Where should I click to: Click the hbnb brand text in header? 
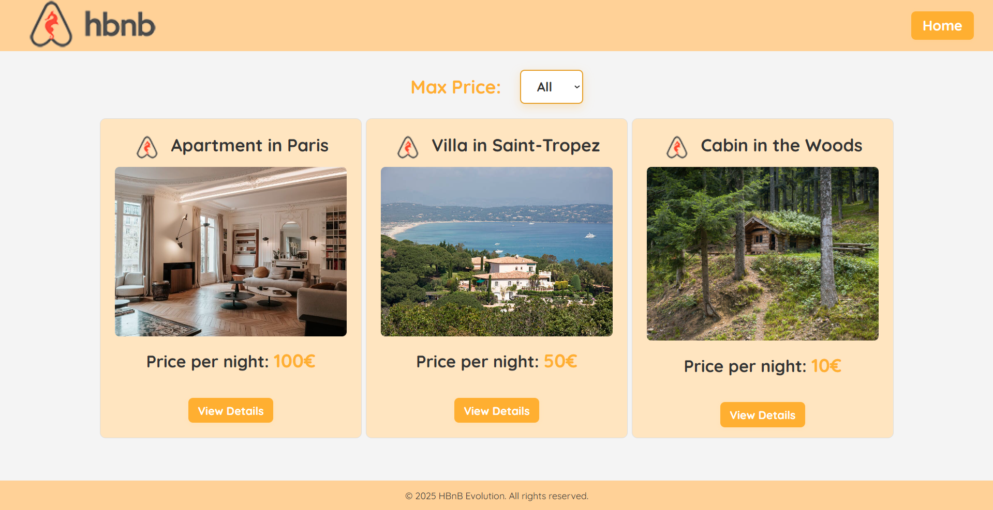(120, 25)
